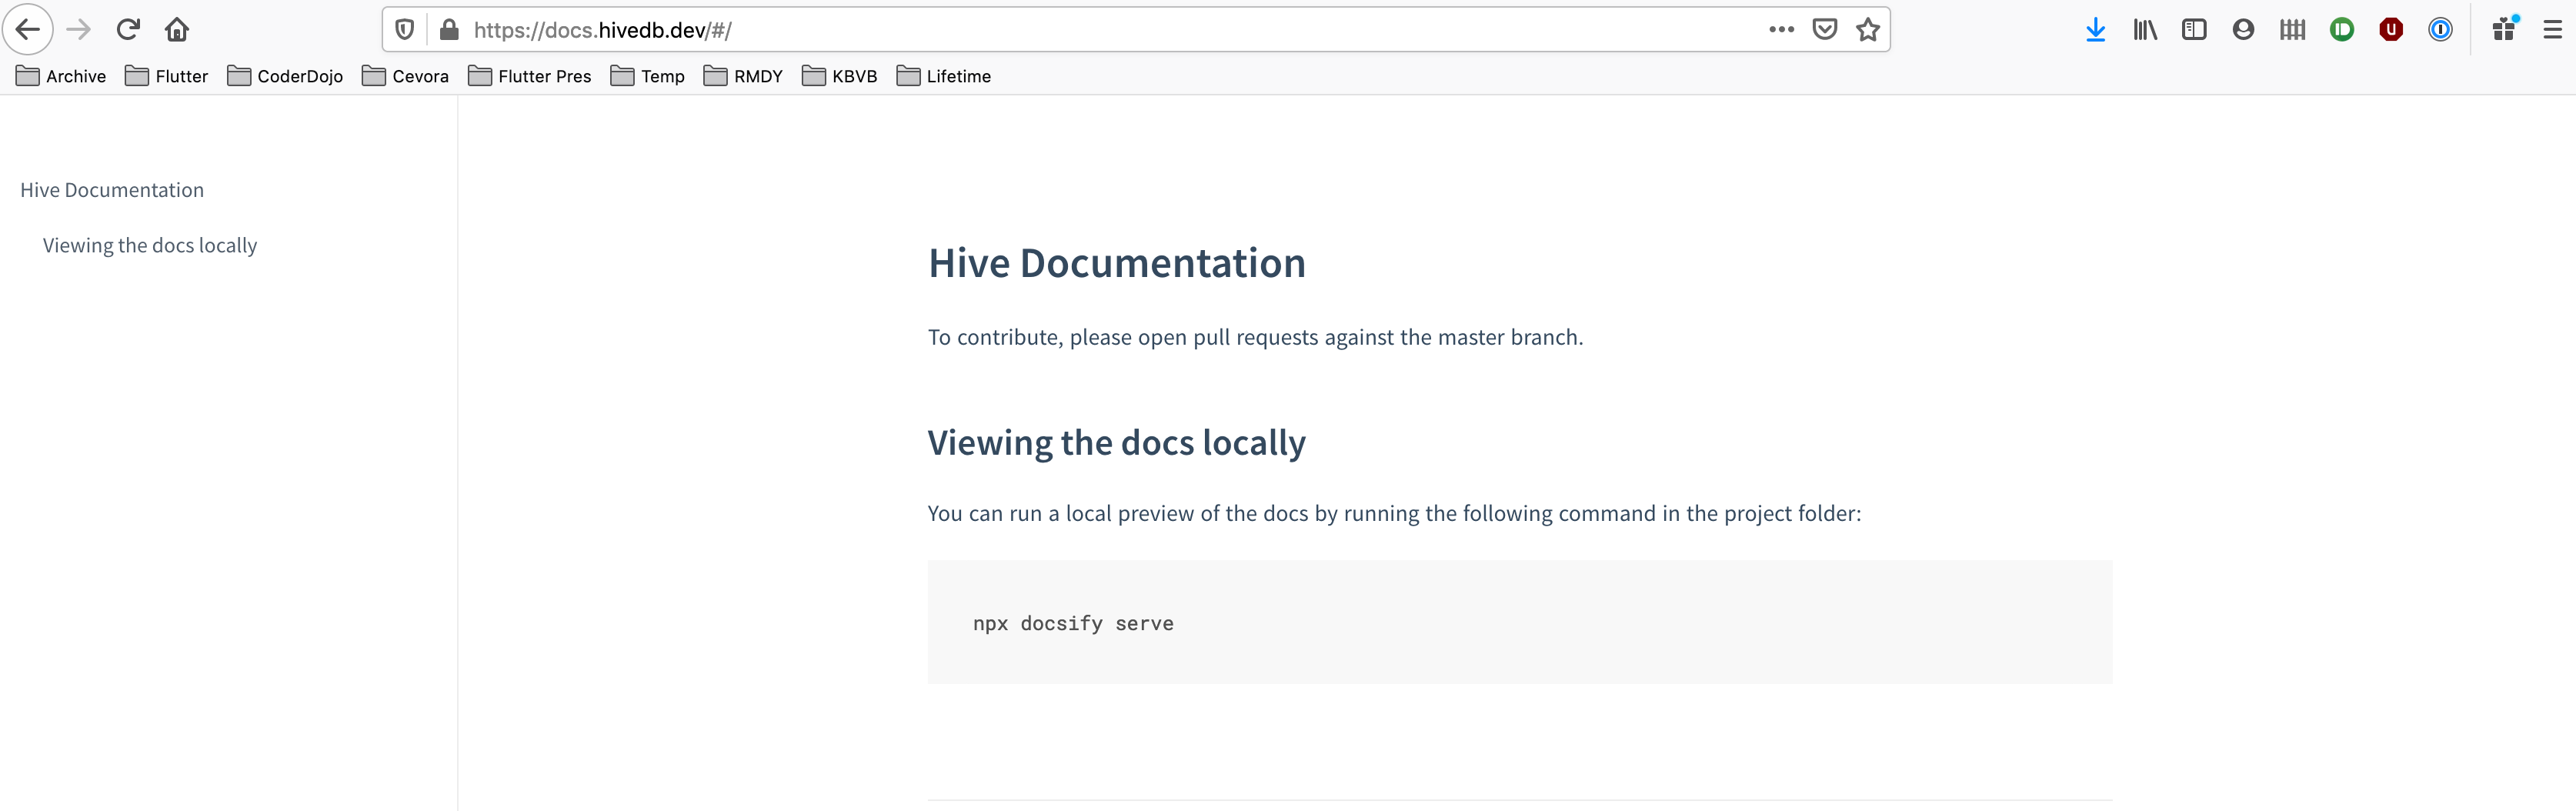Open the Library bookshelf icon
This screenshot has width=2576, height=811.
pyautogui.click(x=2145, y=30)
